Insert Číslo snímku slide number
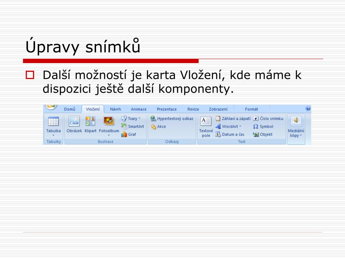 pos(268,119)
